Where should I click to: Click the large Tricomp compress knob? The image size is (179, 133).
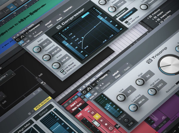170,65
